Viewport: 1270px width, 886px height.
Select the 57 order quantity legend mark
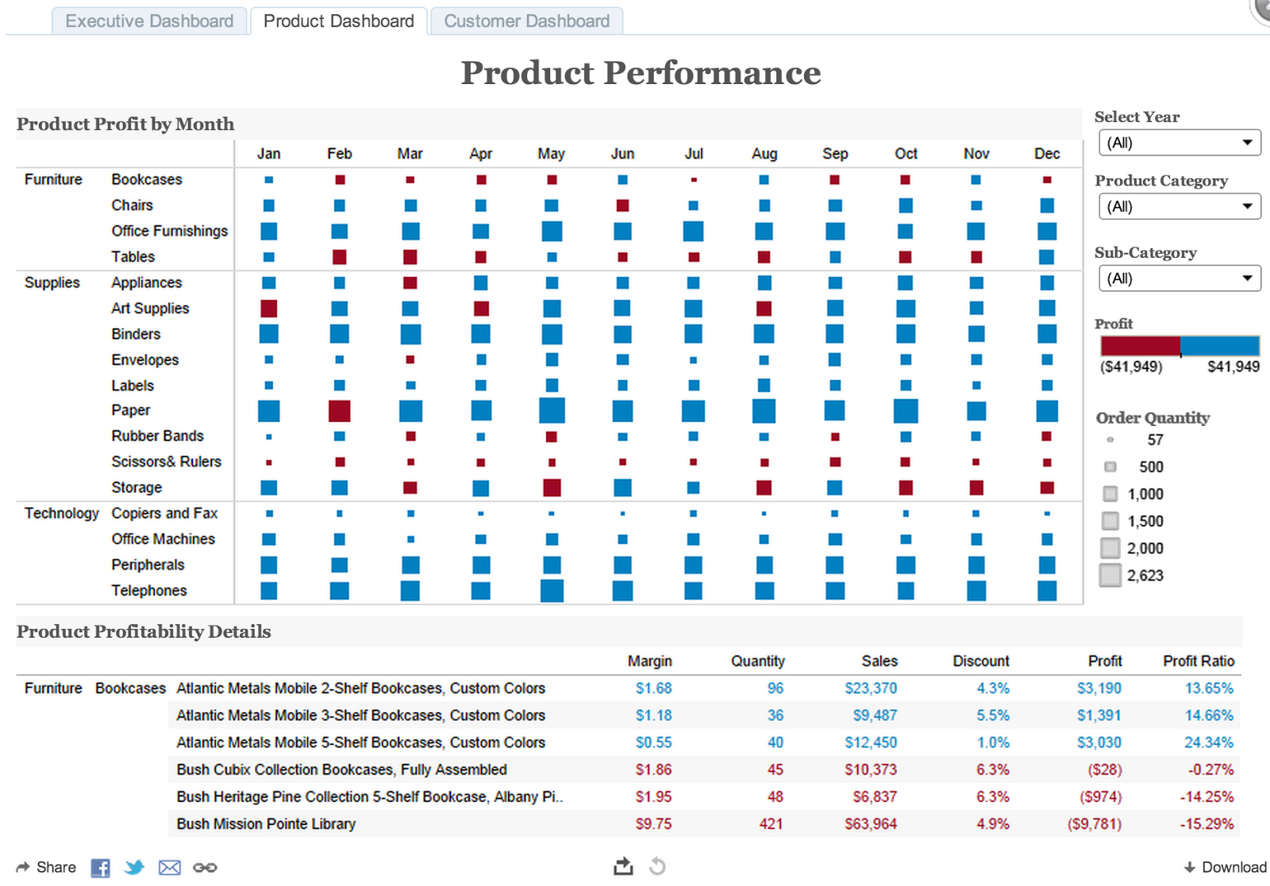pyautogui.click(x=1109, y=439)
